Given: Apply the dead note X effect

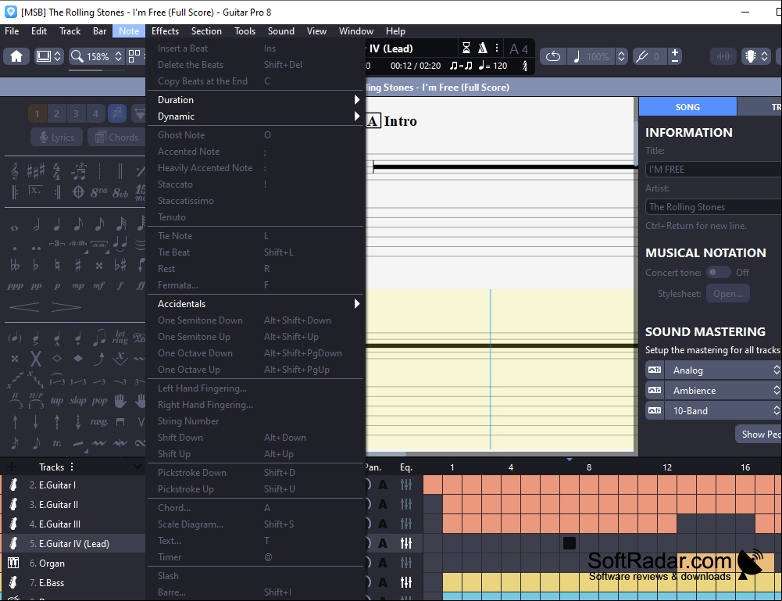Looking at the screenshot, I should (36, 358).
